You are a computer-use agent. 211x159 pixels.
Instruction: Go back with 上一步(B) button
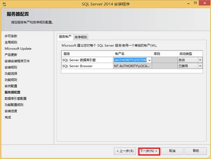tap(125, 151)
